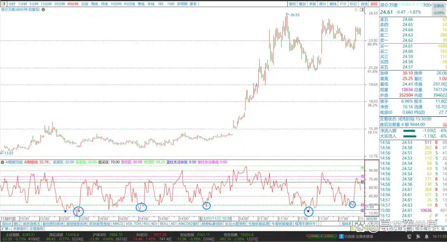Select the 15分钟 chart period
The height and width of the screenshot is (242, 447).
[46, 4]
